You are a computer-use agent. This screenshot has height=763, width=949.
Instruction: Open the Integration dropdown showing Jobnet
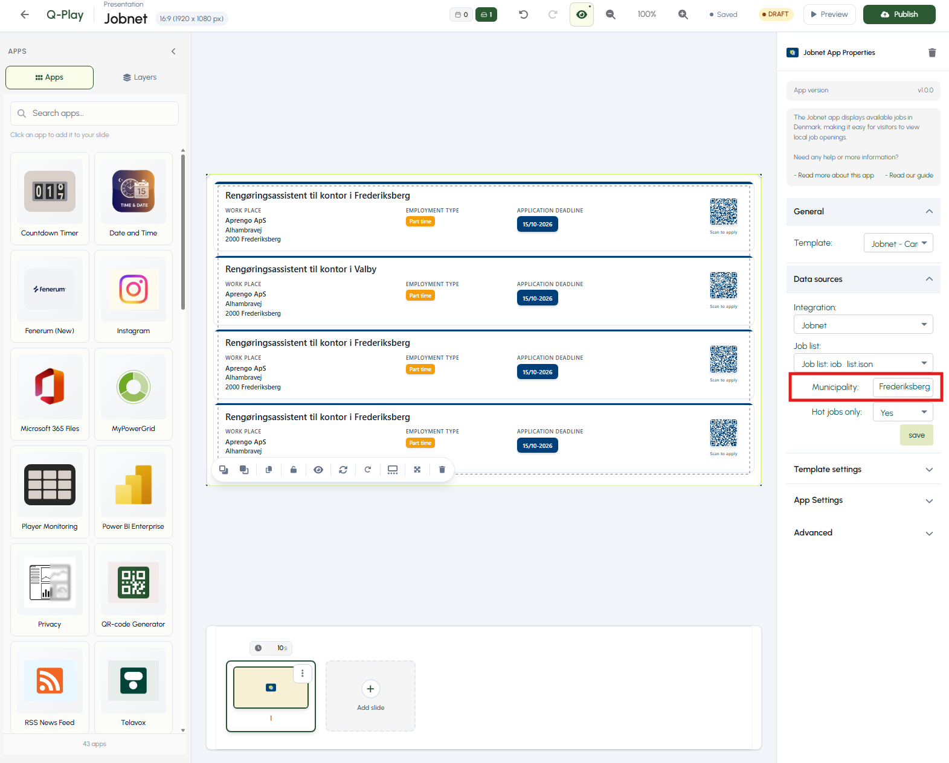[x=863, y=325]
